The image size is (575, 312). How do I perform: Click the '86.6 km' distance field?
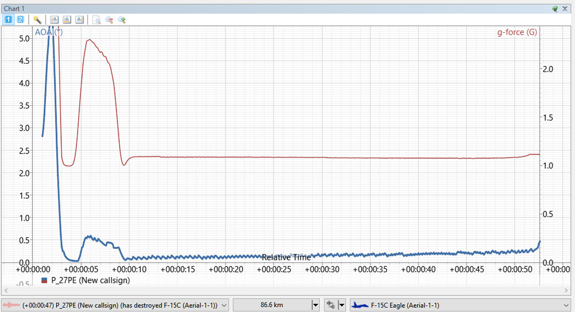click(x=272, y=305)
